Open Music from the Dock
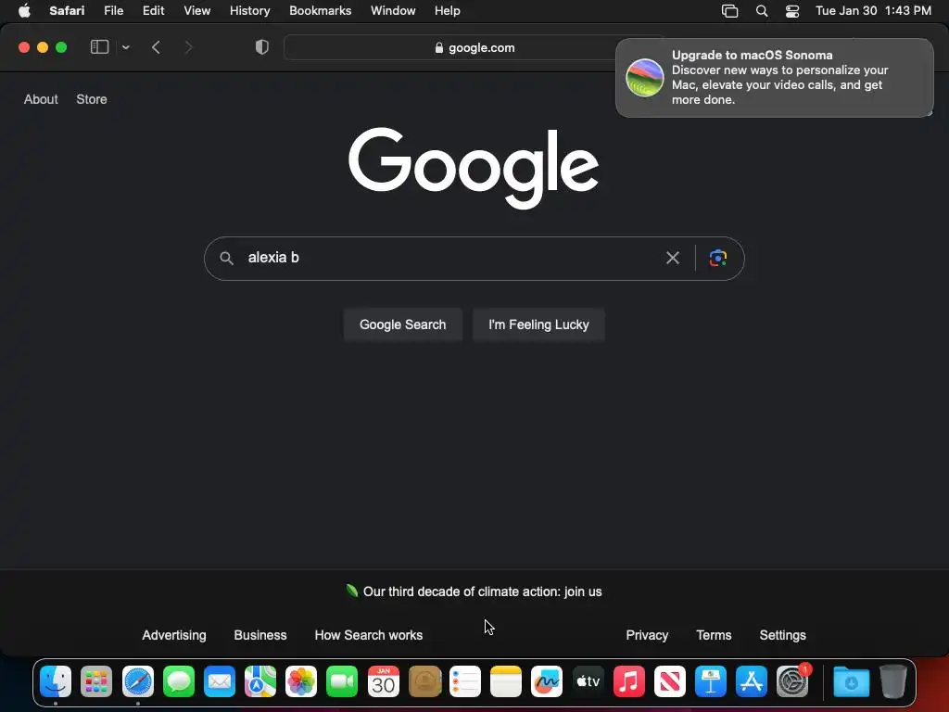 click(629, 682)
